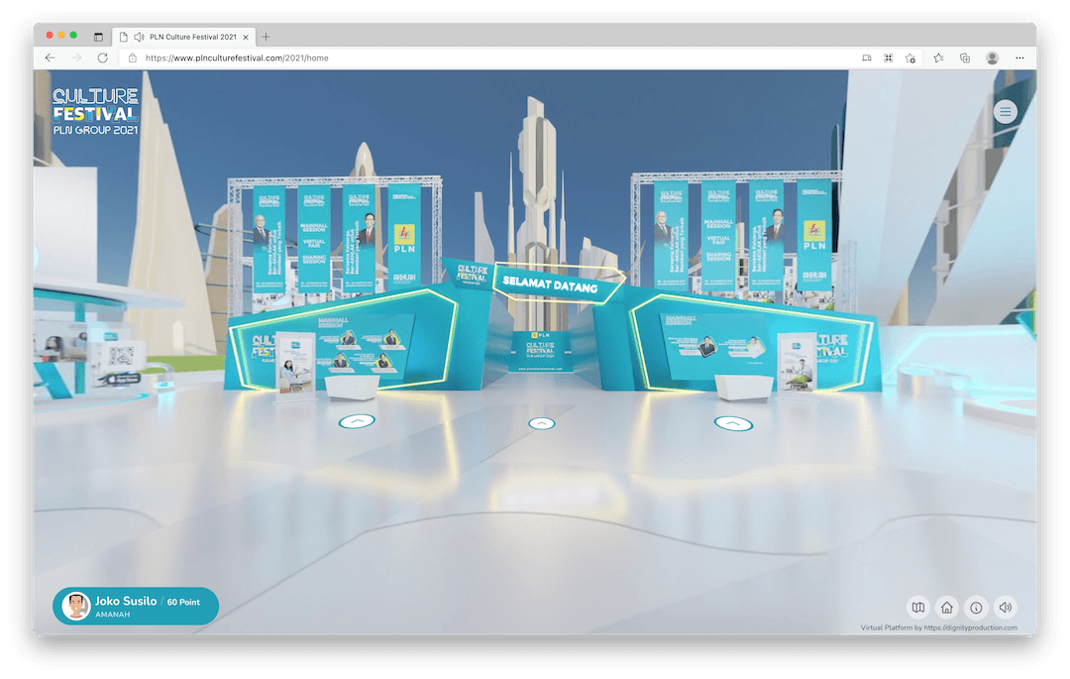This screenshot has height=679, width=1070.
Task: Click the Culture Festival PLN Group 2021 logo
Action: (95, 111)
